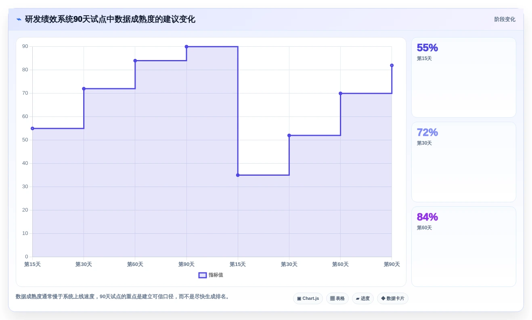Click the 第60天 caption under 84%

point(424,228)
